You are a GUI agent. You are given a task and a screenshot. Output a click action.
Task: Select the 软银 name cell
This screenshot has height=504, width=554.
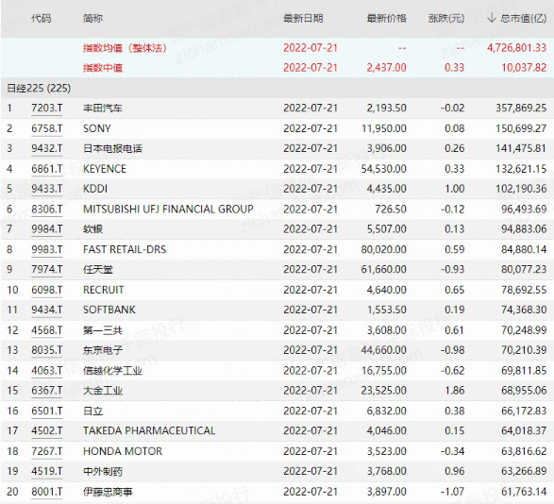point(92,228)
